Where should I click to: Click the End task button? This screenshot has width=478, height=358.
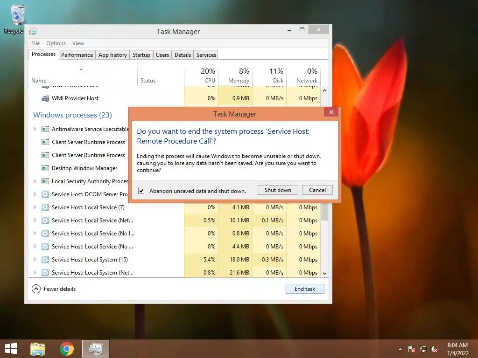click(305, 289)
